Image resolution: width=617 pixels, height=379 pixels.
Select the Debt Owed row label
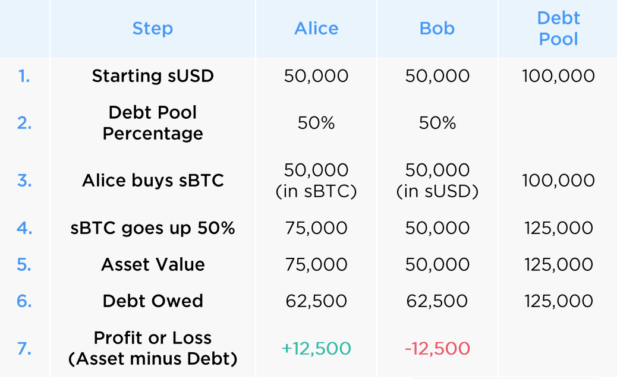pyautogui.click(x=153, y=301)
